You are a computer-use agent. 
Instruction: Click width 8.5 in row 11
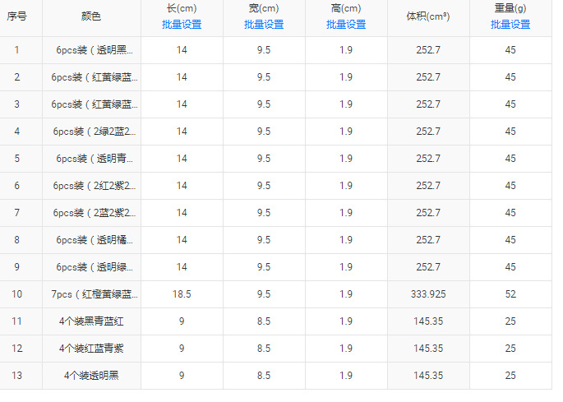264,321
